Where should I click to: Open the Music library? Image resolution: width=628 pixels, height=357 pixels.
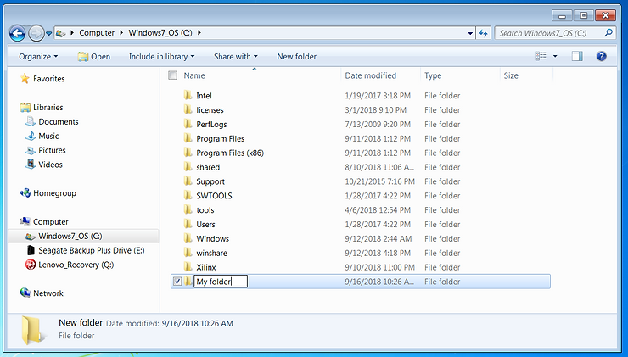click(x=48, y=136)
